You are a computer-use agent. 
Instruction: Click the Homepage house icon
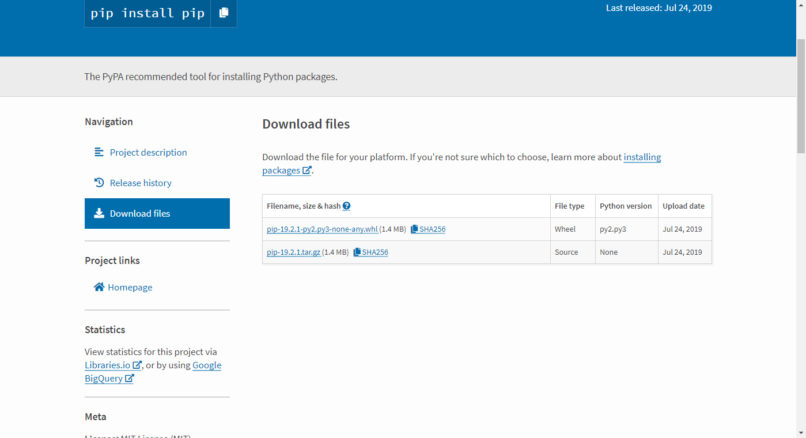click(99, 287)
